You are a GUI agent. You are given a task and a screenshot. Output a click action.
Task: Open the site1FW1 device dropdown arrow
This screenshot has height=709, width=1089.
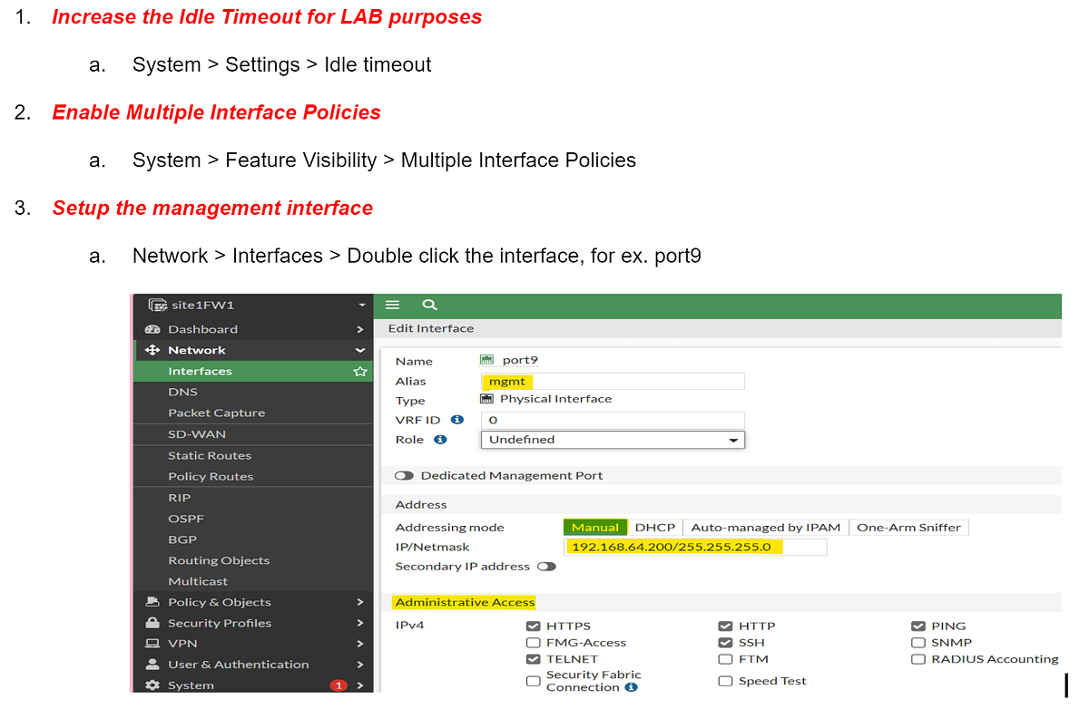click(x=361, y=306)
